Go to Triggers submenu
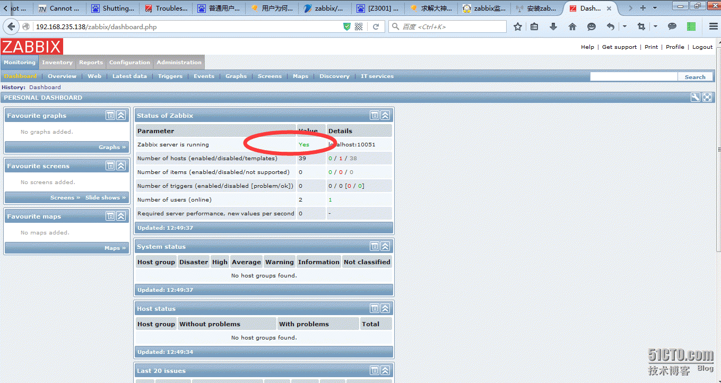721x383 pixels. click(x=170, y=76)
